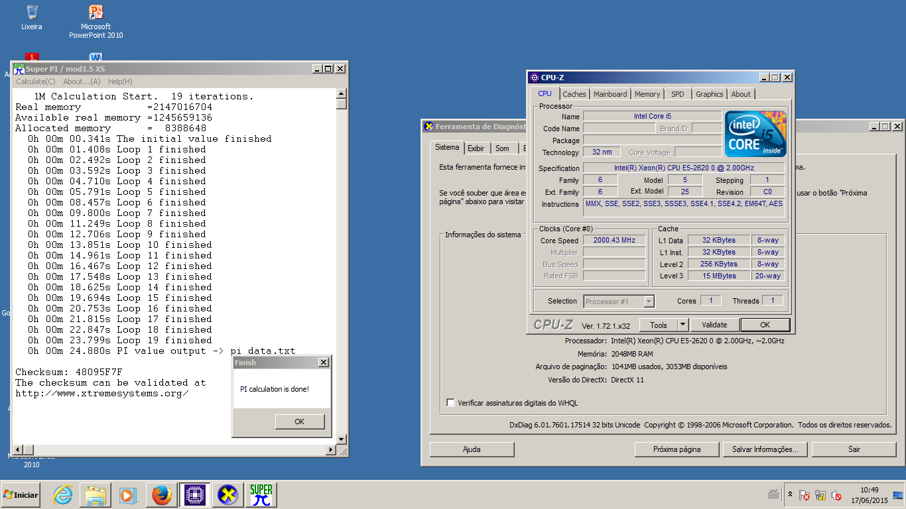
Task: Select the CPU tab in CPU-Z
Action: tap(545, 93)
